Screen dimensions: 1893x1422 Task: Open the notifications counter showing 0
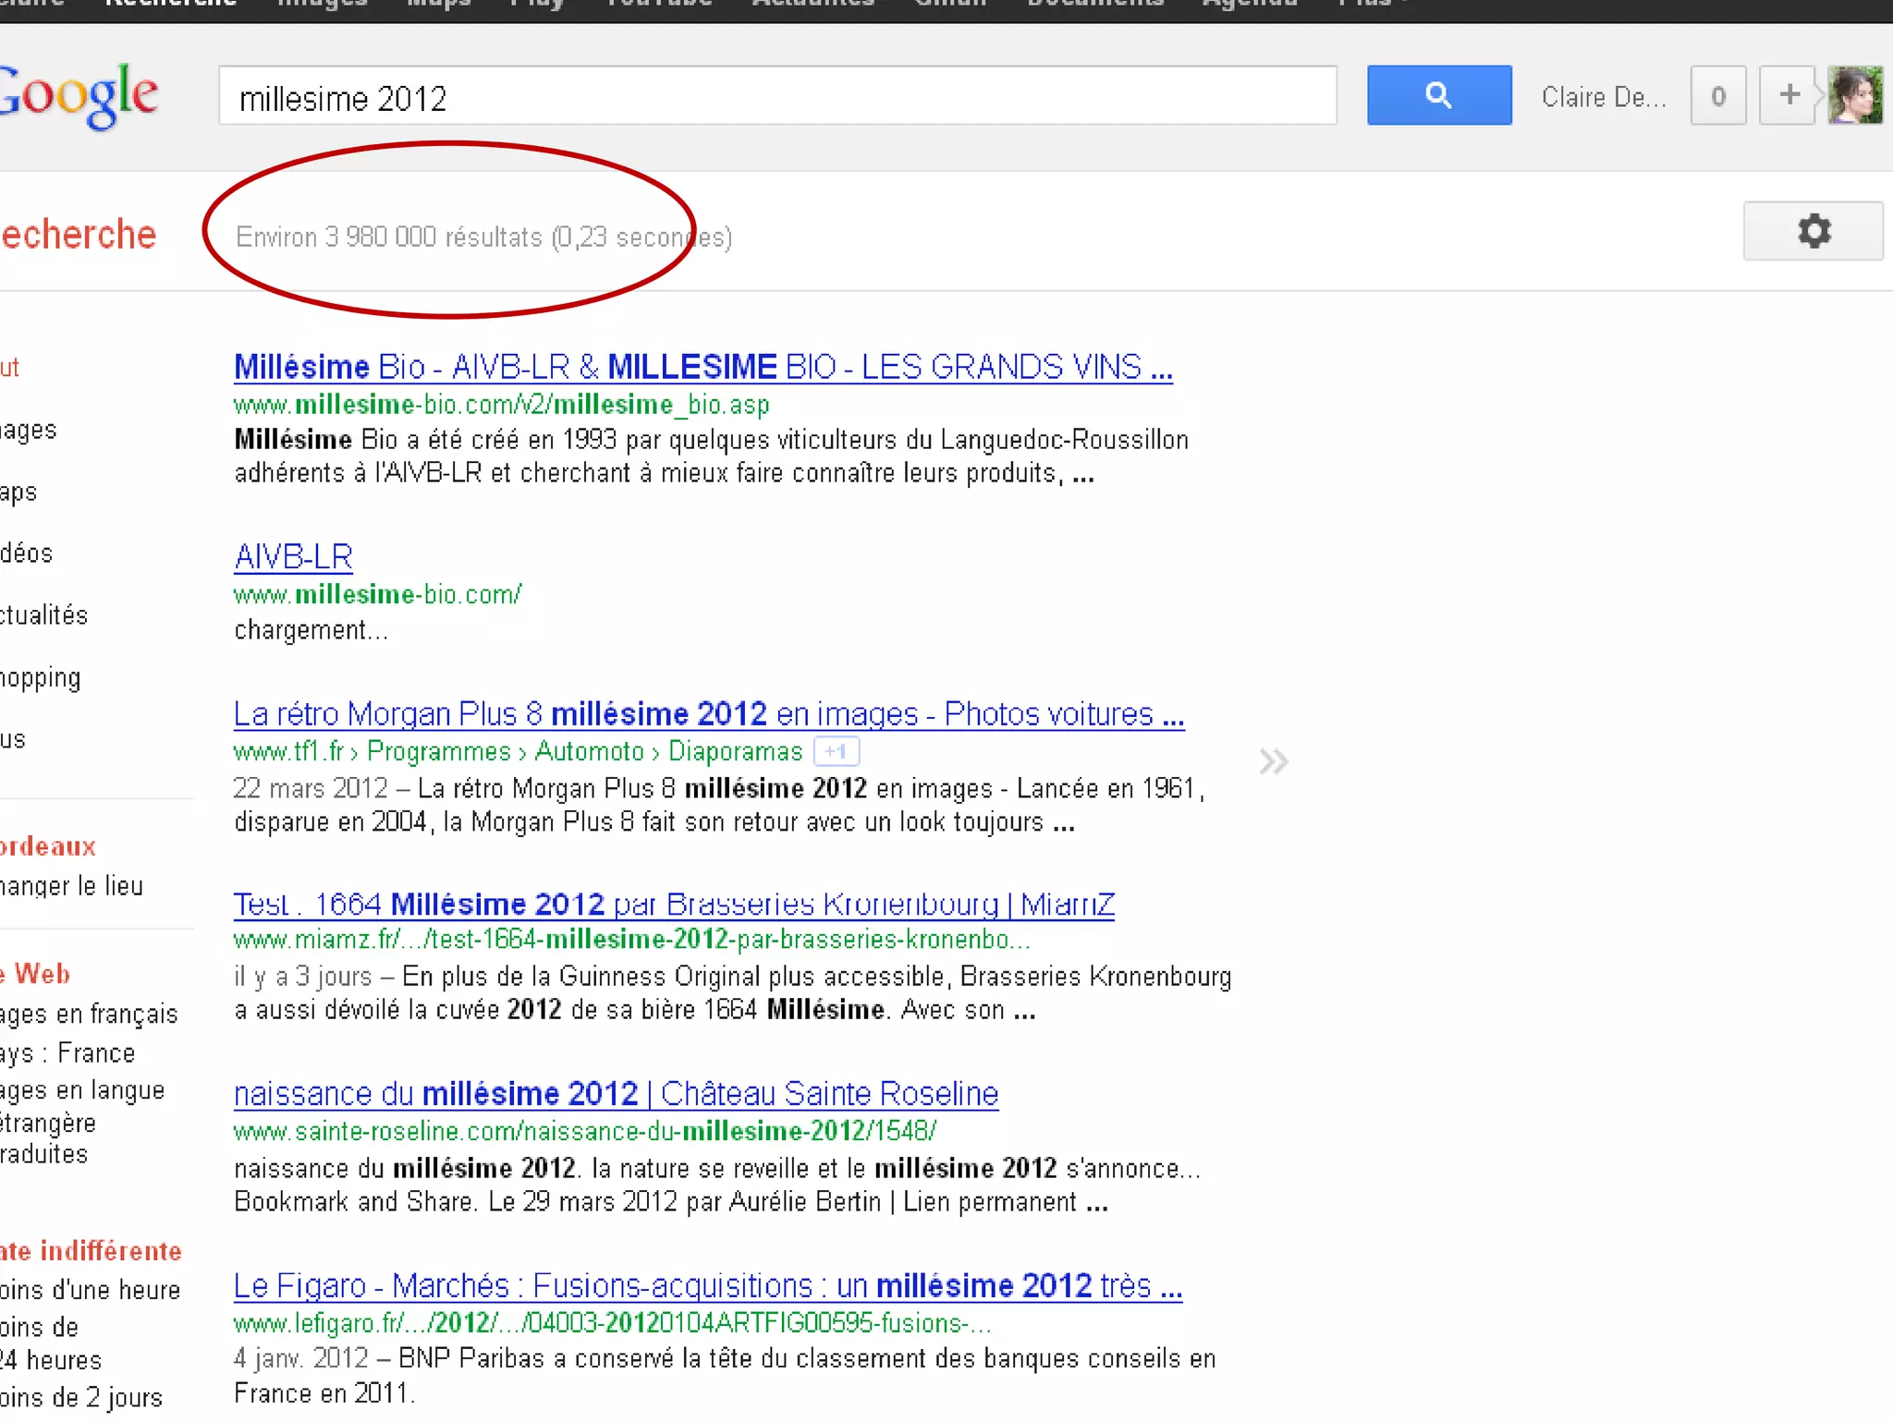point(1718,95)
